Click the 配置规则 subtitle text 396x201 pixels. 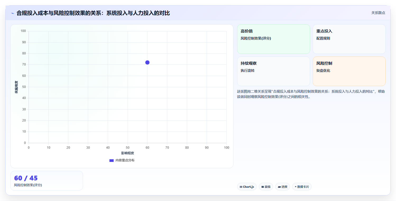323,38
